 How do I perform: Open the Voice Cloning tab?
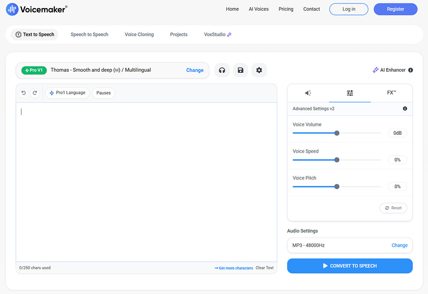click(x=139, y=34)
